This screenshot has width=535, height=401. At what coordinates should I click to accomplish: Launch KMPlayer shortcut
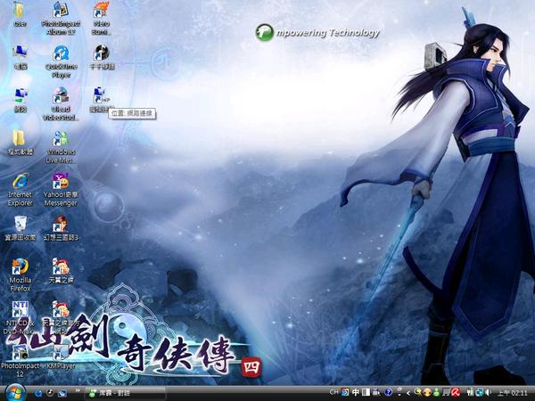(61, 357)
